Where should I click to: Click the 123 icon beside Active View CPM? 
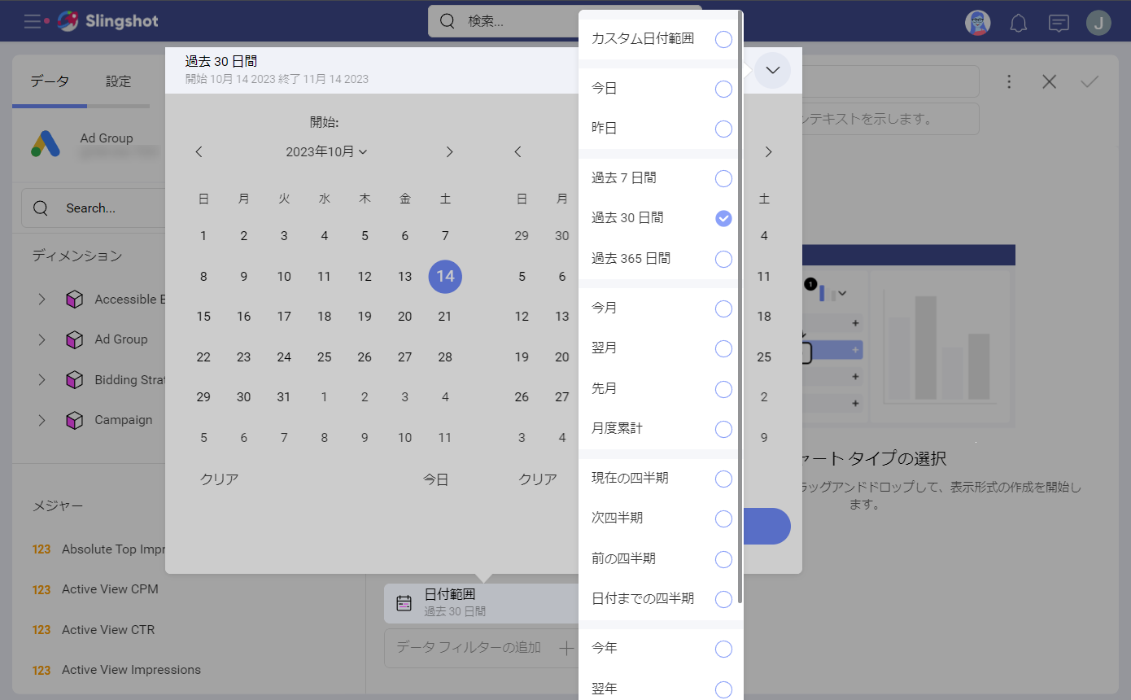pos(41,589)
